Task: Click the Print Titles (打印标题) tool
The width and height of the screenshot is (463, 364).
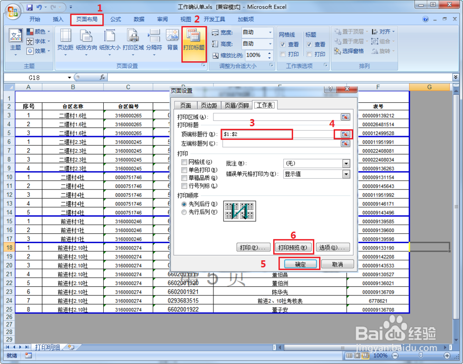Action: click(194, 44)
